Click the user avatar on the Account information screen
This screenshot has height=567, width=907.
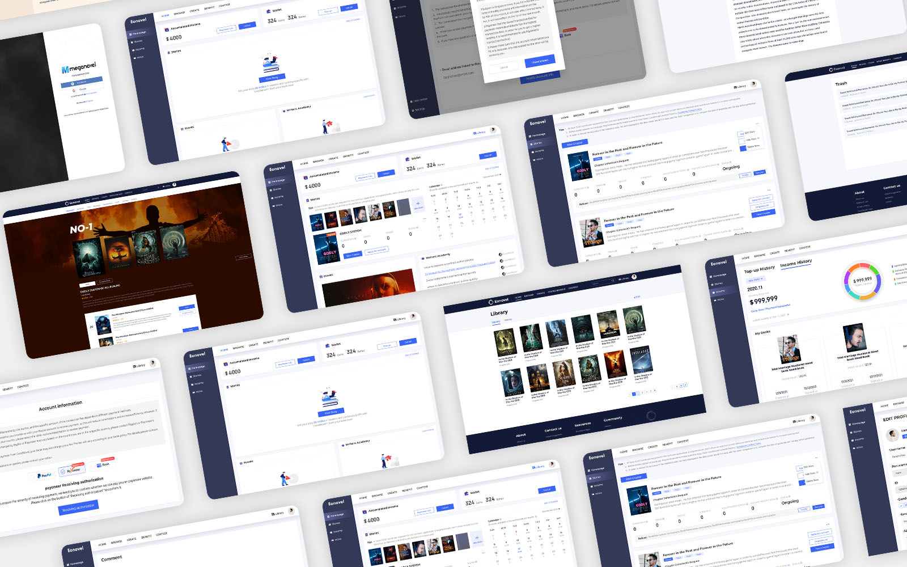click(152, 363)
